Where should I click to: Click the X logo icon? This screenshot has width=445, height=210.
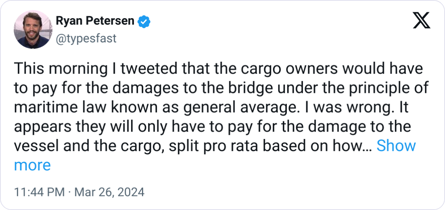(421, 20)
